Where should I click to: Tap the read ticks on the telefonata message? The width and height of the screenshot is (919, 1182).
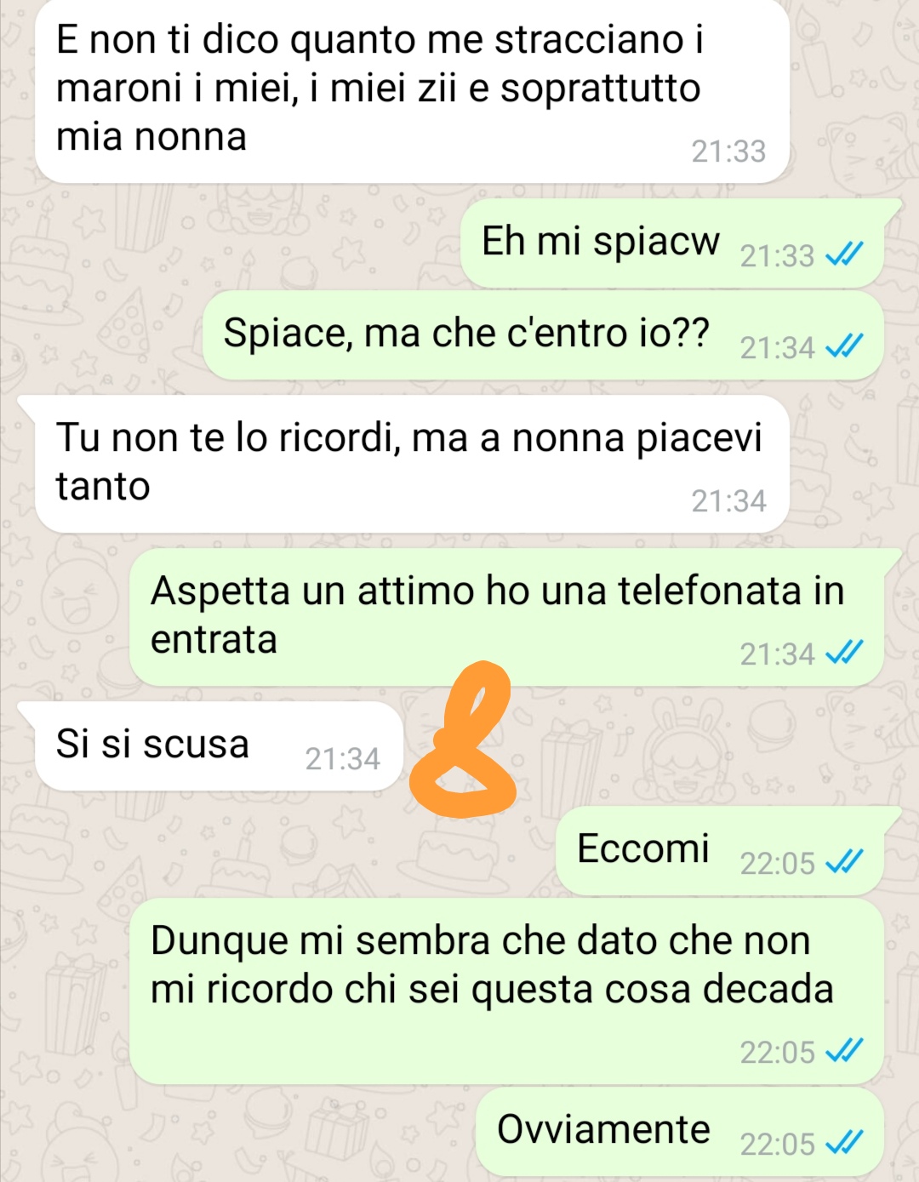pyautogui.click(x=845, y=652)
